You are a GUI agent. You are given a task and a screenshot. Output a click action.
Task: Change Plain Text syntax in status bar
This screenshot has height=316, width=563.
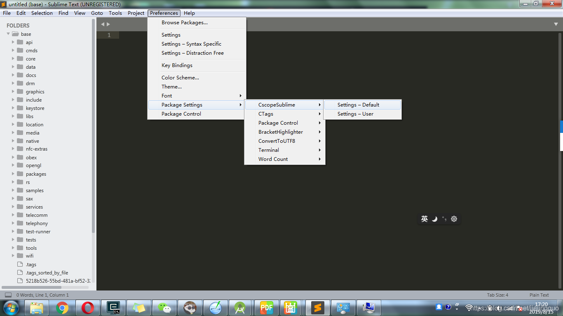pos(539,295)
